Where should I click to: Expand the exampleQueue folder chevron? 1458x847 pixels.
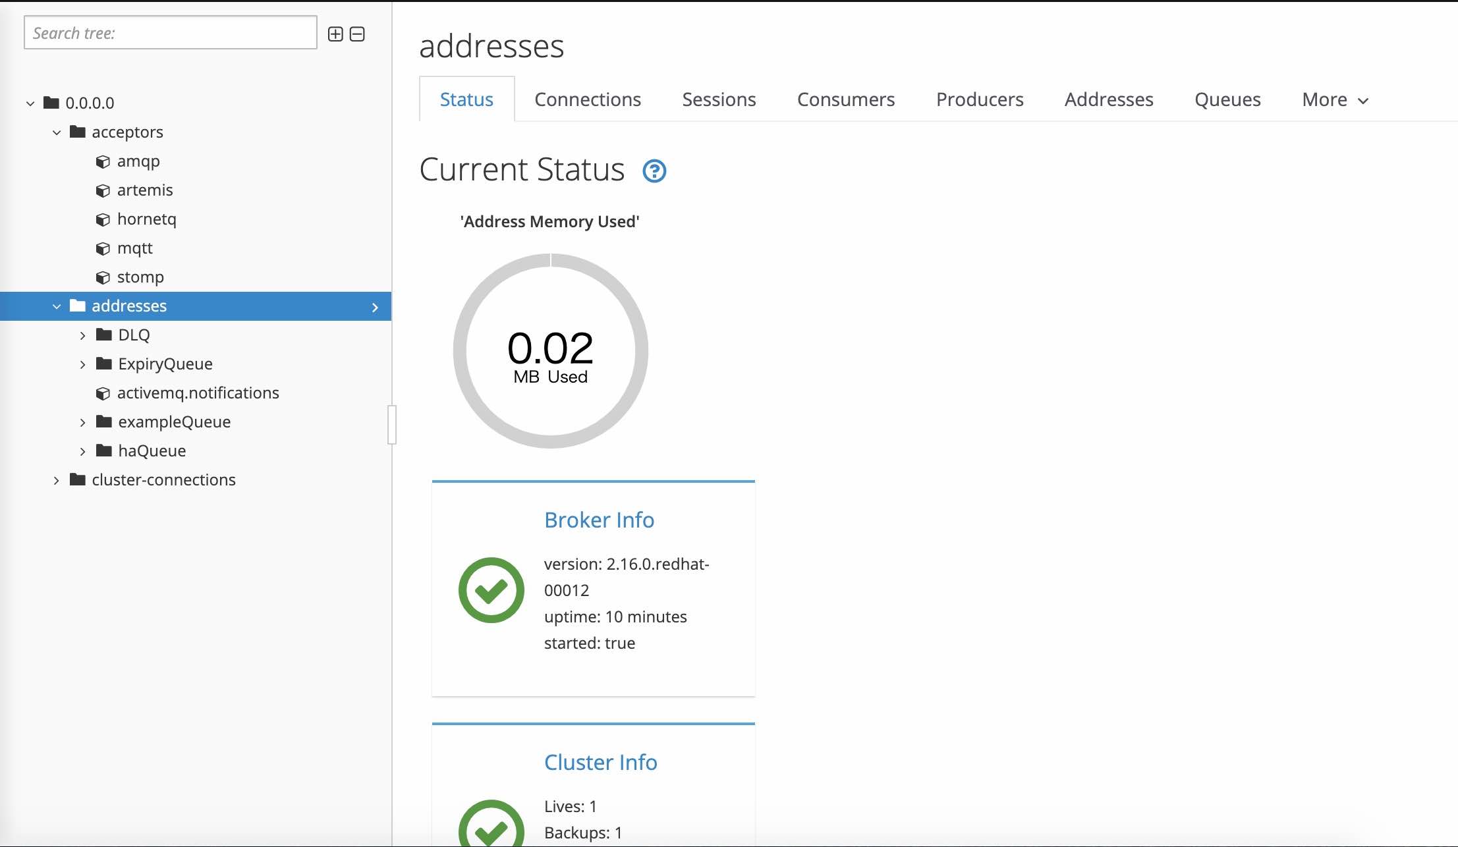point(82,423)
